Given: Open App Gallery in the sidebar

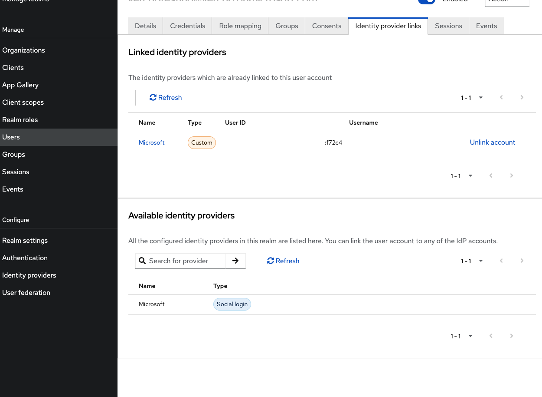Looking at the screenshot, I should point(59,85).
